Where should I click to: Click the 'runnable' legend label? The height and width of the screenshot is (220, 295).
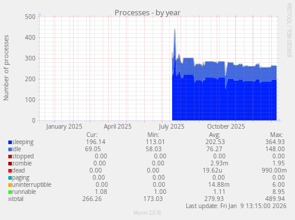pyautogui.click(x=24, y=192)
